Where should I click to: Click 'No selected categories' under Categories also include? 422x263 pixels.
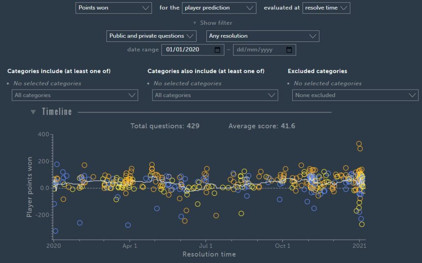point(188,83)
